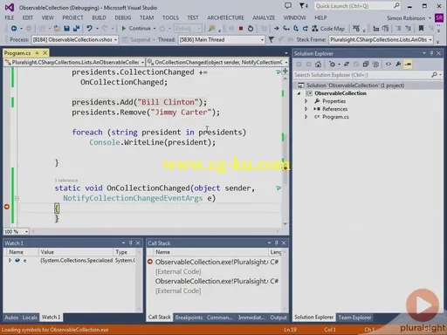Click the bookmark icon in toolbar
The width and height of the screenshot is (447, 335).
point(421,29)
